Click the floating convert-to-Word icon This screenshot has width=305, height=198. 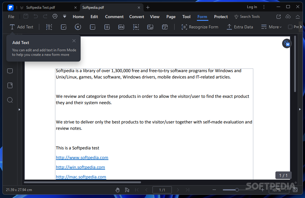(x=287, y=43)
